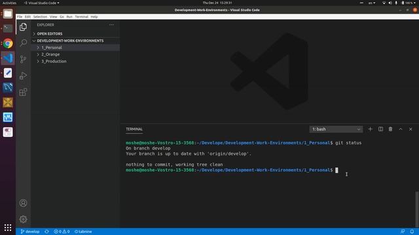Select the TERMINAL panel tab
419x235 pixels.
point(134,129)
